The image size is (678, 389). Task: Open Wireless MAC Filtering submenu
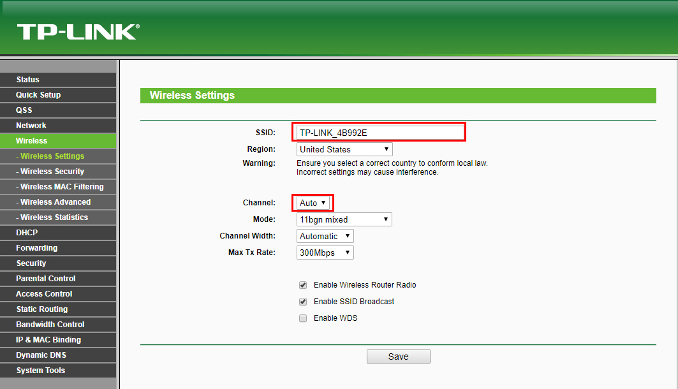pos(58,187)
